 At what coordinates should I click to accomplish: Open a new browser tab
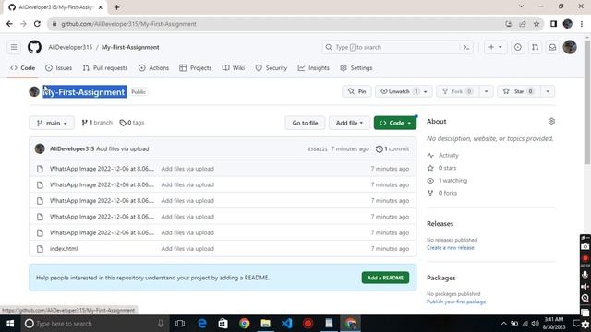point(117,7)
